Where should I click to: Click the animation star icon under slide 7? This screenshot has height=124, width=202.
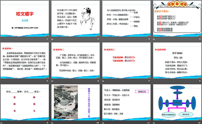pyautogui.click(x=103, y=81)
